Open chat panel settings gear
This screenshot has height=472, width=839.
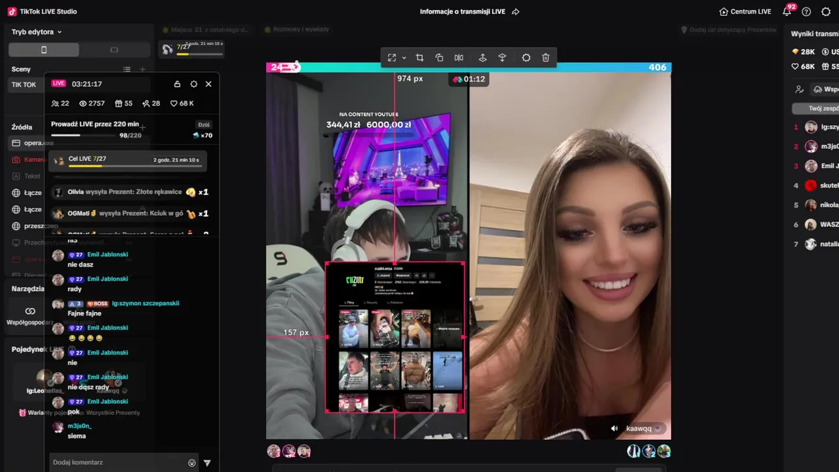click(193, 84)
